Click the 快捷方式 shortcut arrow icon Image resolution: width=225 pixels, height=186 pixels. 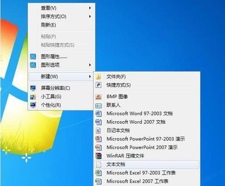coord(98,85)
